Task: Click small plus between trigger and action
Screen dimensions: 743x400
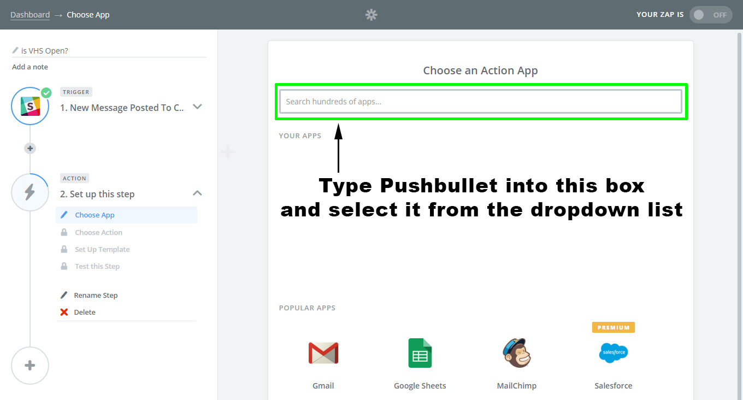Action: tap(30, 148)
